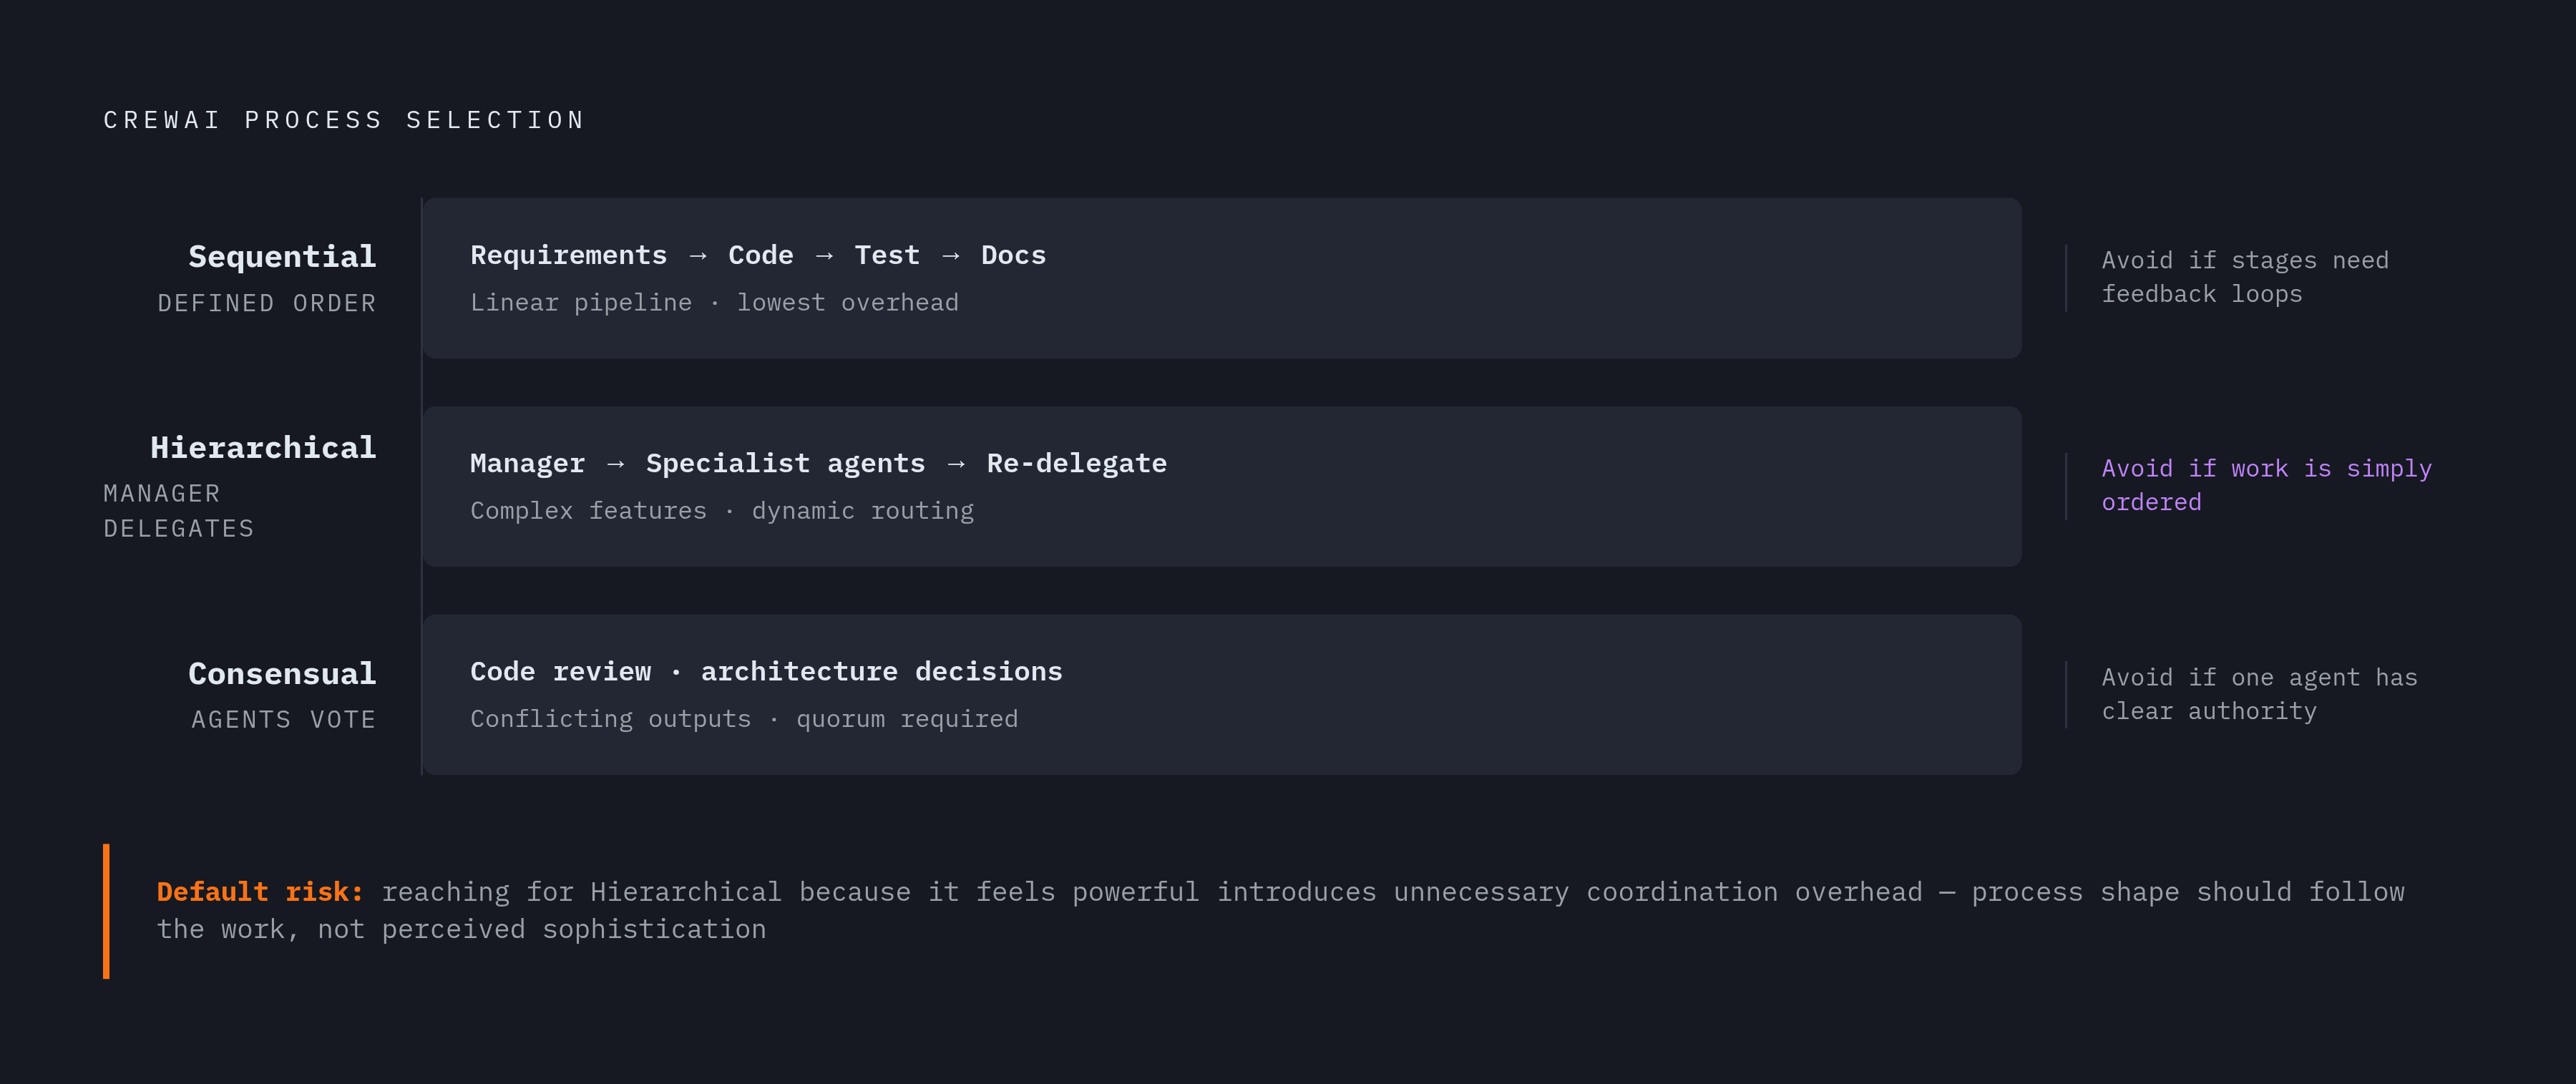Click the DEFINED ORDER subtitle
Image resolution: width=2576 pixels, height=1084 pixels.
click(267, 303)
